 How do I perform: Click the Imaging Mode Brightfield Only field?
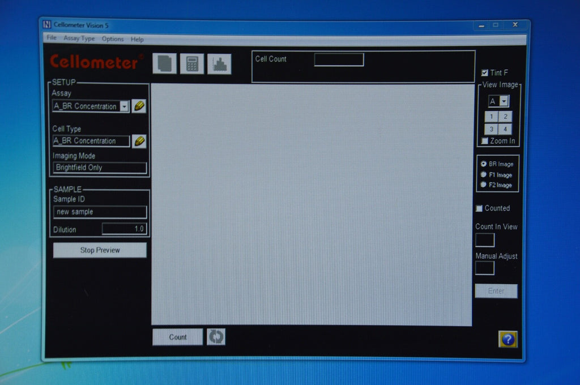(100, 168)
